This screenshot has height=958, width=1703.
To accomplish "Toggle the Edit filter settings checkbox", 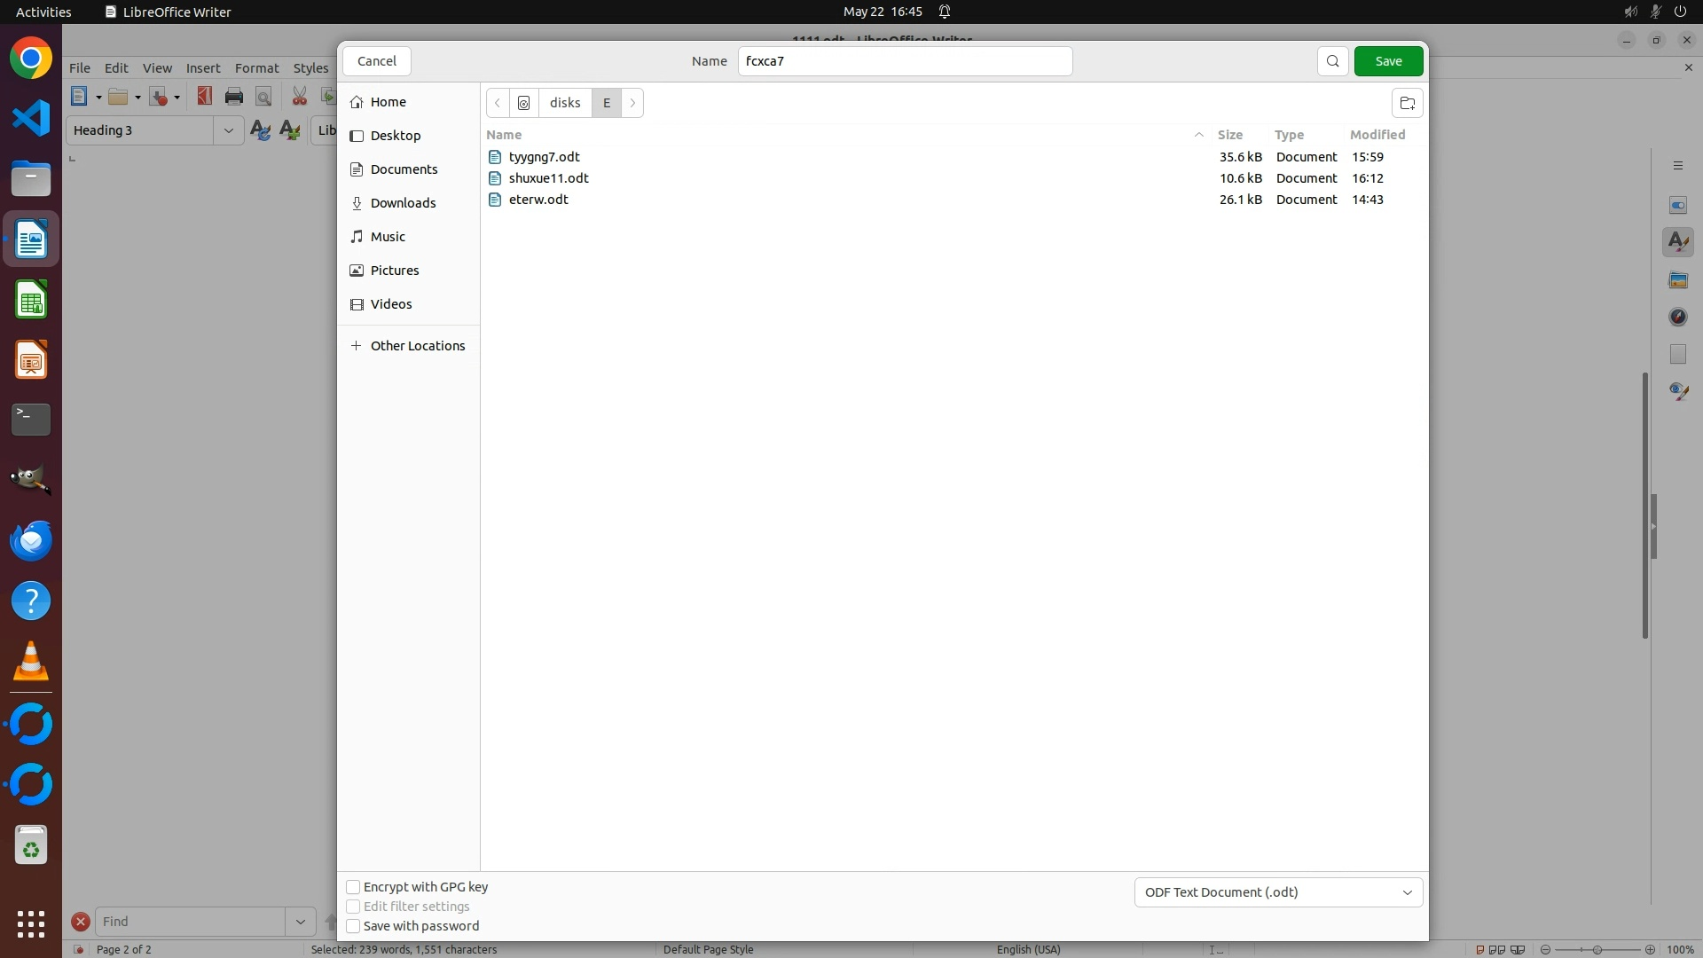I will tap(353, 907).
